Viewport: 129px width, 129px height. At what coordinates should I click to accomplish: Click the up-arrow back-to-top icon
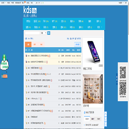[106, 114]
